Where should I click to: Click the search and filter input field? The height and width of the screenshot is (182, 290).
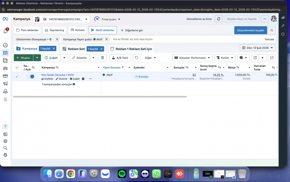pyautogui.click(x=187, y=39)
